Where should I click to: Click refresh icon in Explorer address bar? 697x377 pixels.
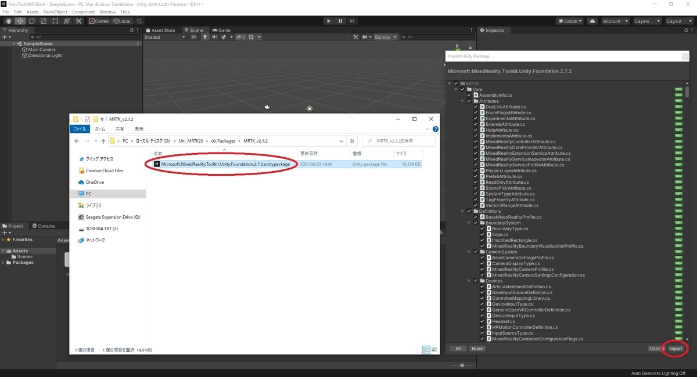[x=352, y=141]
